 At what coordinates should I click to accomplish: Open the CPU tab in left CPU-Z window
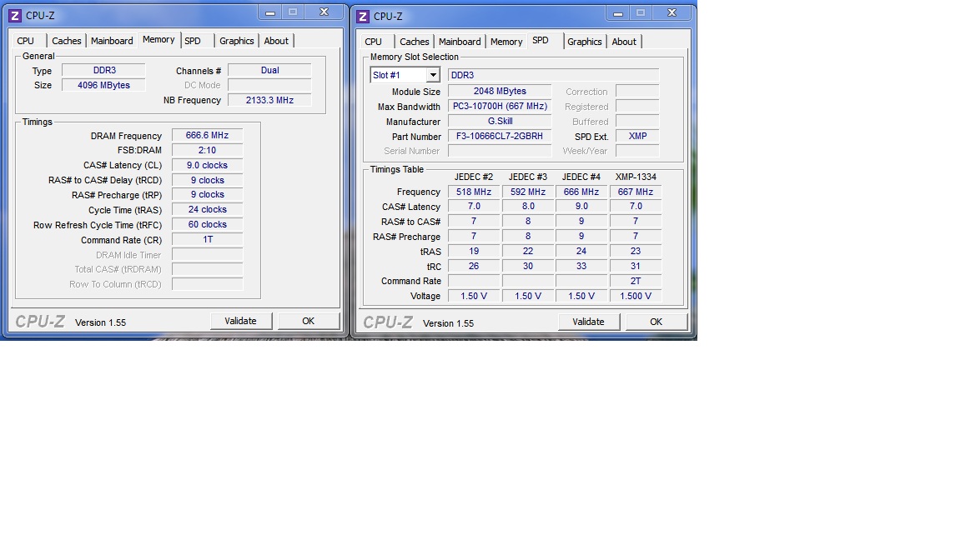[26, 41]
